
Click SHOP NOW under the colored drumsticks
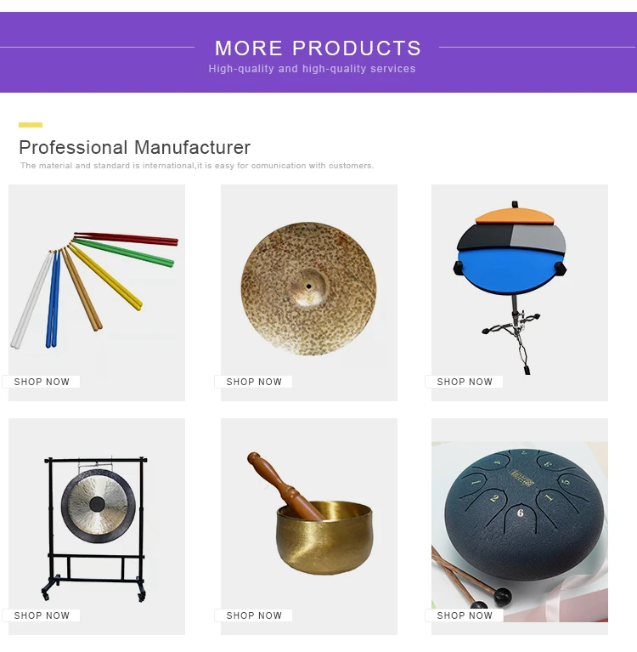[42, 382]
